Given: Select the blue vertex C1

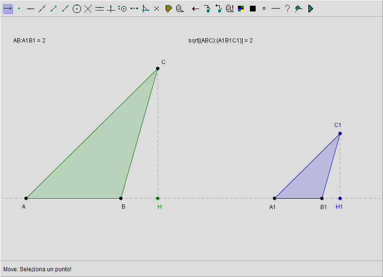Looking at the screenshot, I should [x=340, y=134].
